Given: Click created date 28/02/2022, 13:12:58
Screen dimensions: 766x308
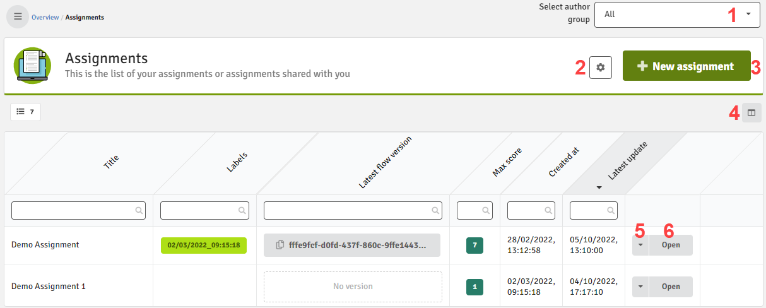Looking at the screenshot, I should tap(531, 245).
